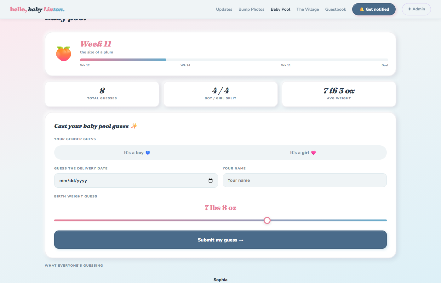Open the date picker calendar icon

tap(210, 180)
